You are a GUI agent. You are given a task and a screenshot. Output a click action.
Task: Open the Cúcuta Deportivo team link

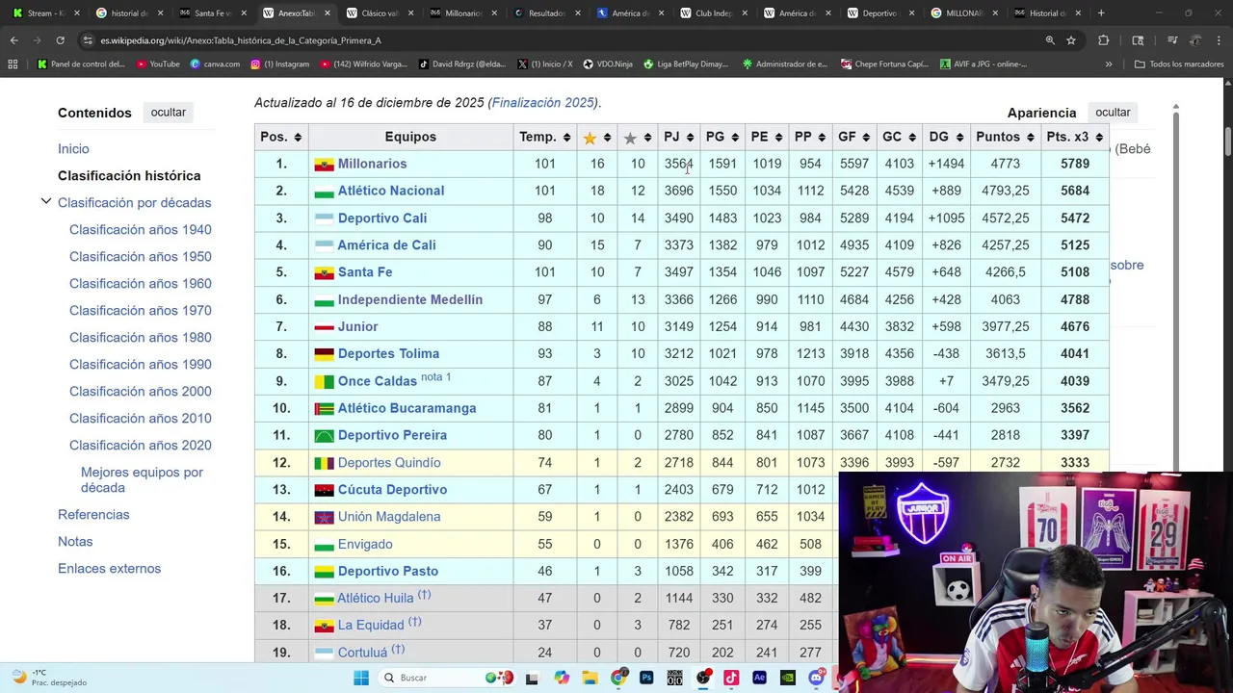(x=392, y=489)
